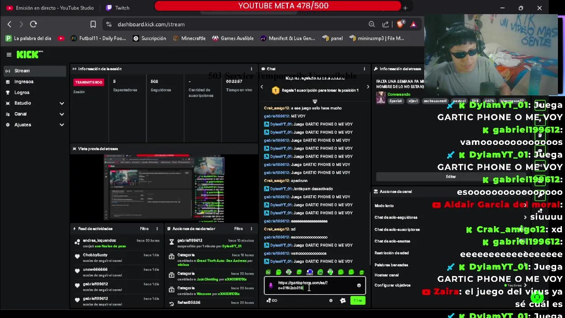
Task: Go back with the browser back arrow
Action: [9, 24]
